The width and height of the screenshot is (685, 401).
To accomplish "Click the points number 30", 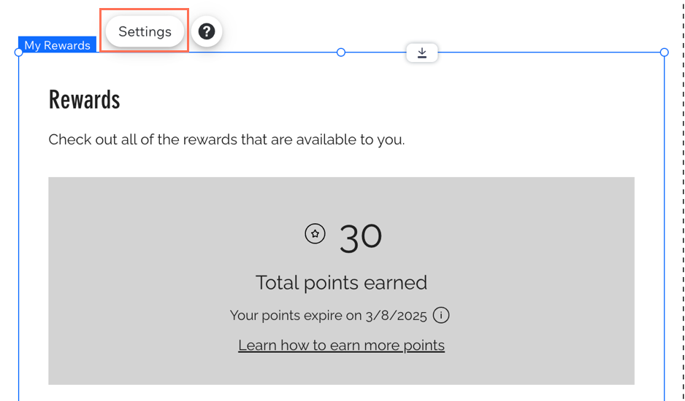I will click(x=361, y=238).
